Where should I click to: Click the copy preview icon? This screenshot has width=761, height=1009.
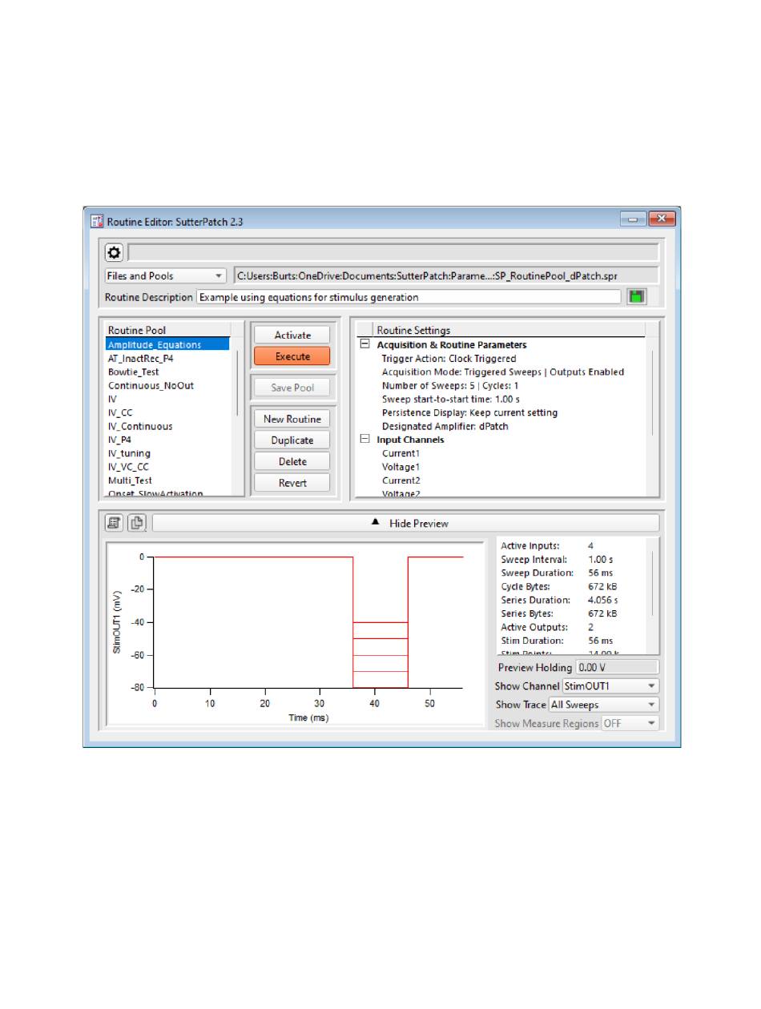[x=135, y=523]
